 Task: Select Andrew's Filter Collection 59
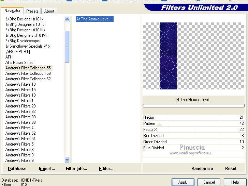click(28, 73)
